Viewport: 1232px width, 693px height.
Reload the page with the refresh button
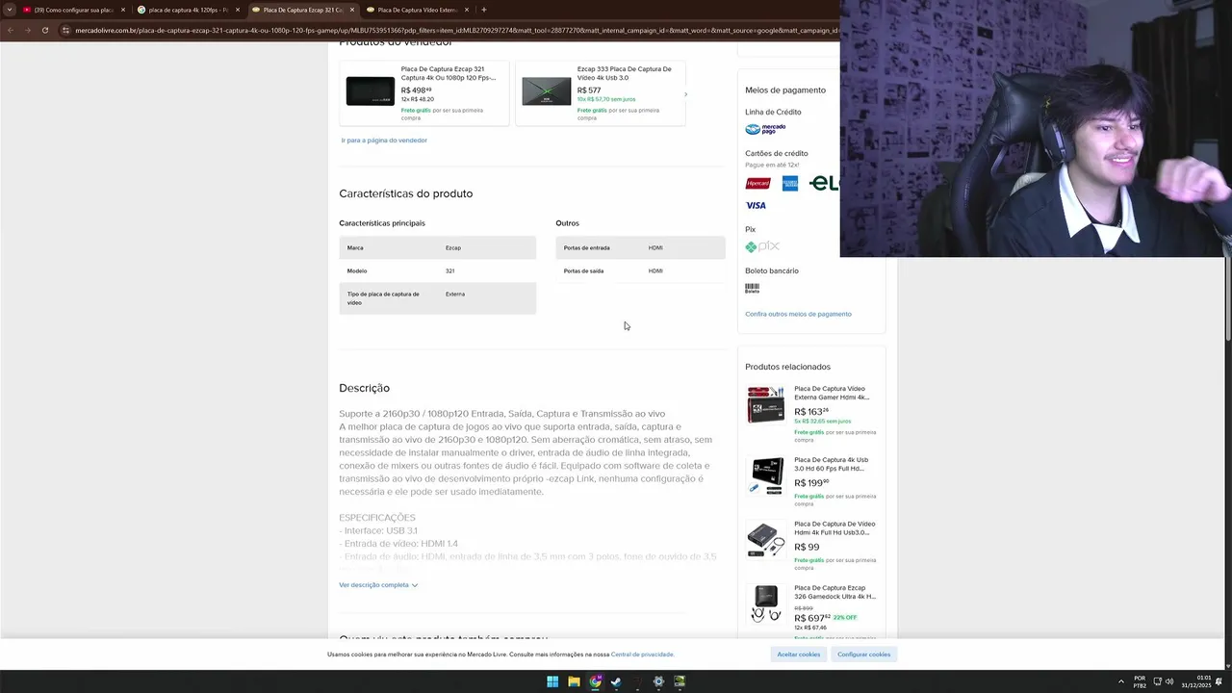pos(44,30)
